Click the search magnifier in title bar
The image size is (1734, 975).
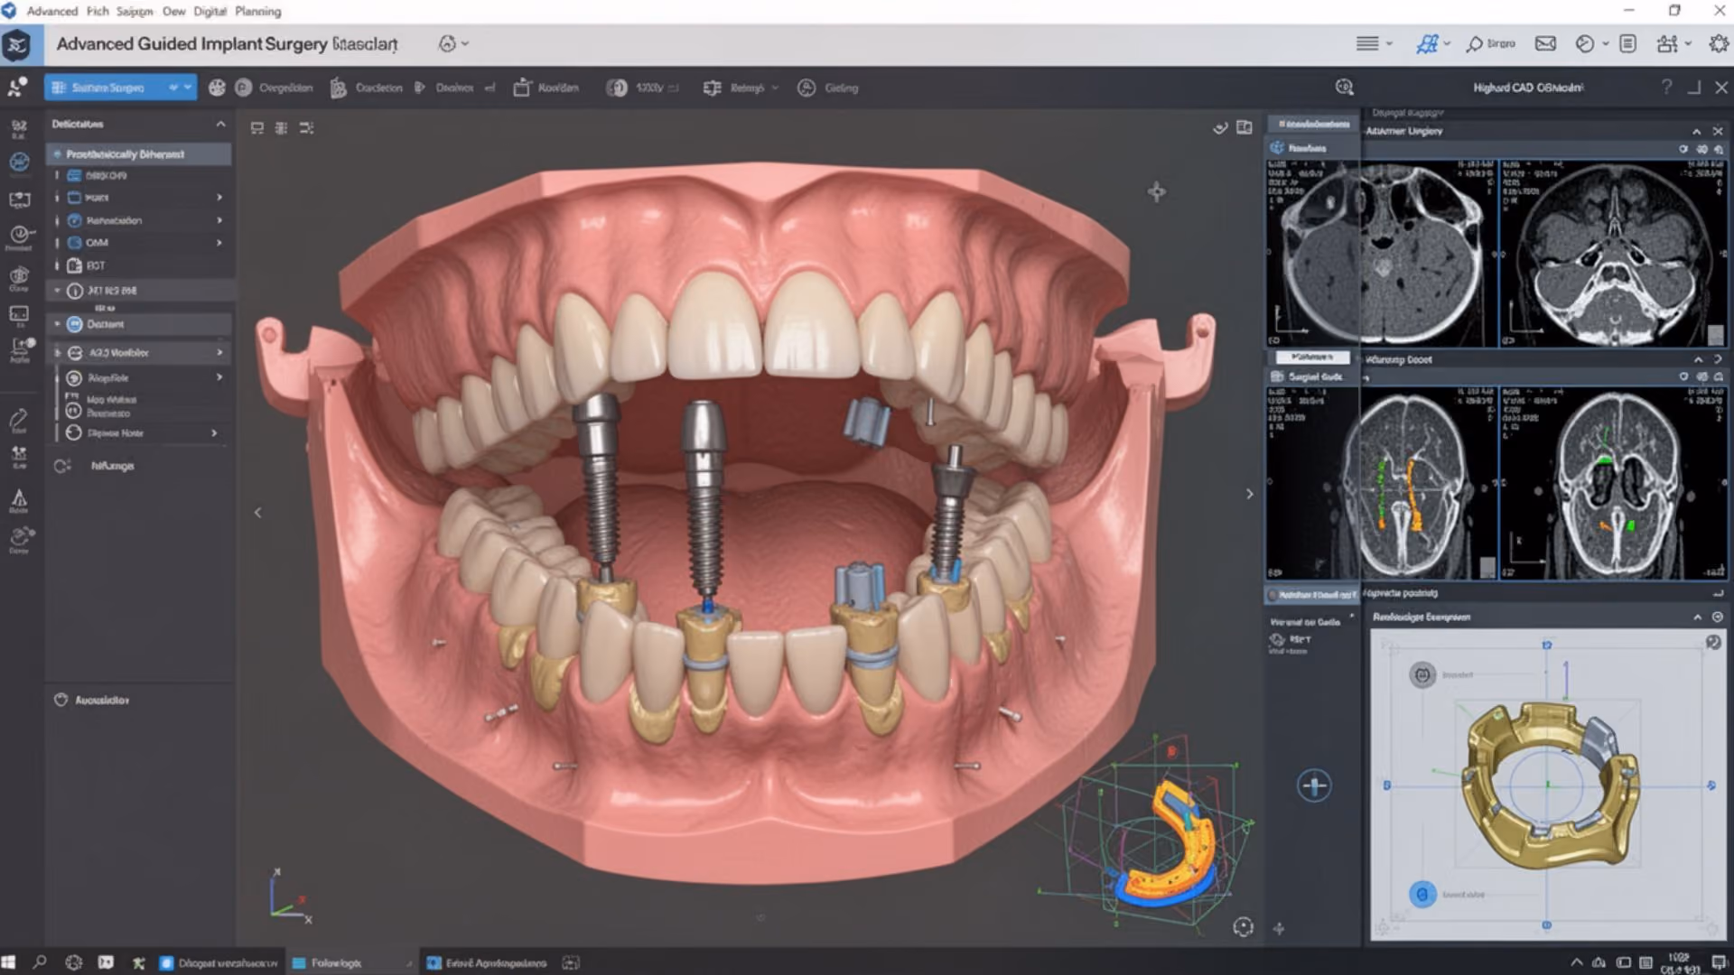click(x=1475, y=43)
